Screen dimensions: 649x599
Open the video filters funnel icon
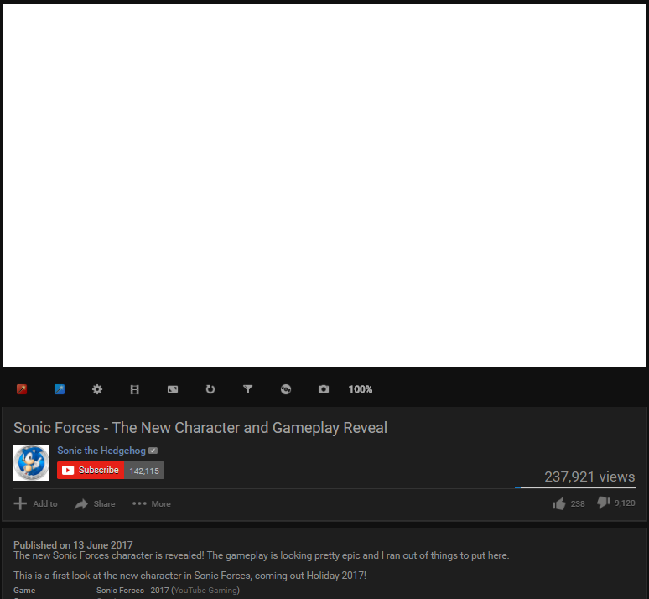tap(247, 389)
